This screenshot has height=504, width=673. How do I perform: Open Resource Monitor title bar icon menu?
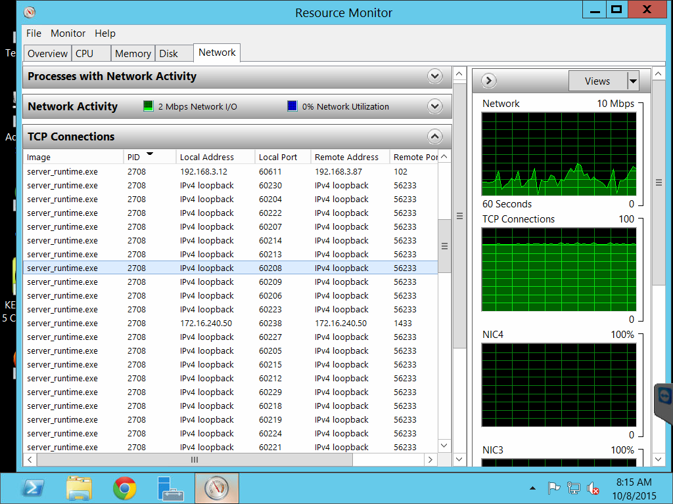(x=29, y=12)
